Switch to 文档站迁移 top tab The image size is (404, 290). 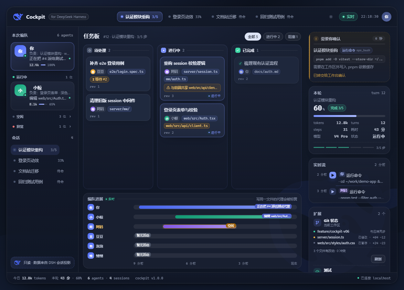pos(228,17)
